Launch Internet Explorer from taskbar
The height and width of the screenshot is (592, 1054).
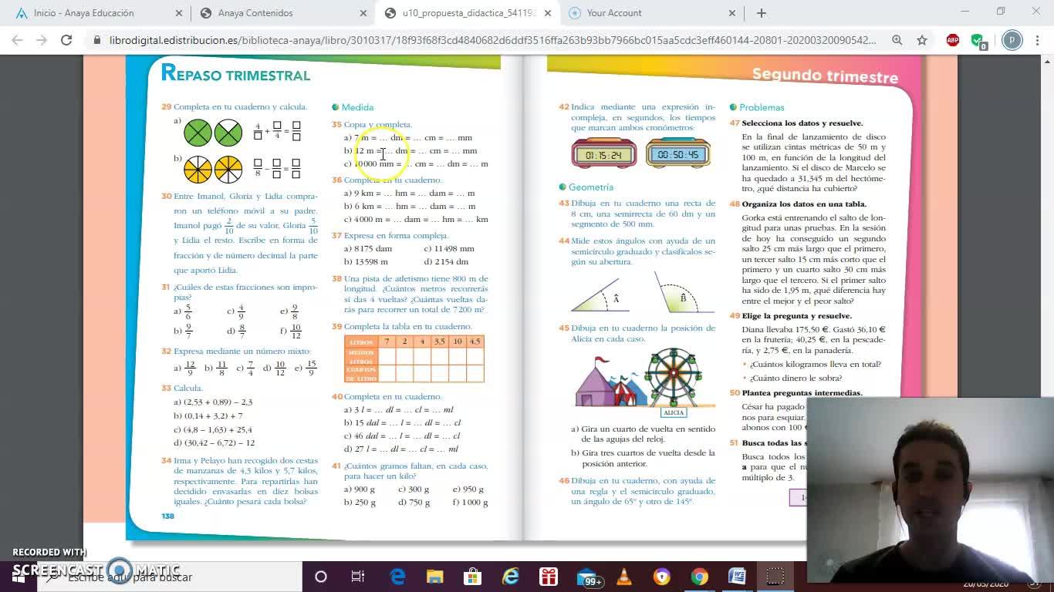pos(511,577)
